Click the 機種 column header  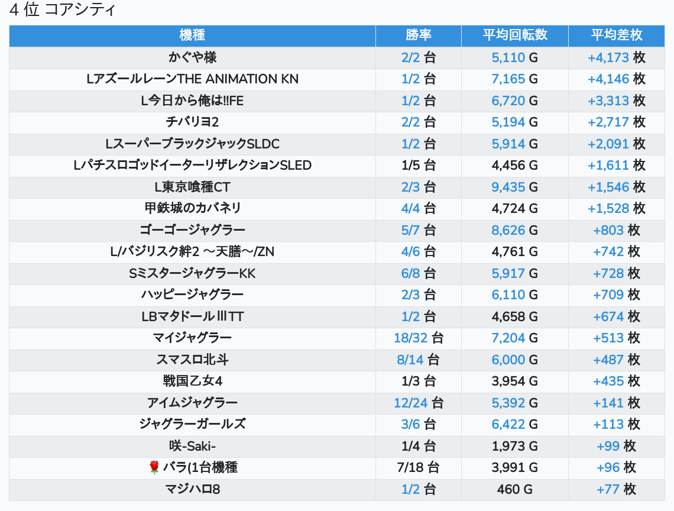coord(192,35)
